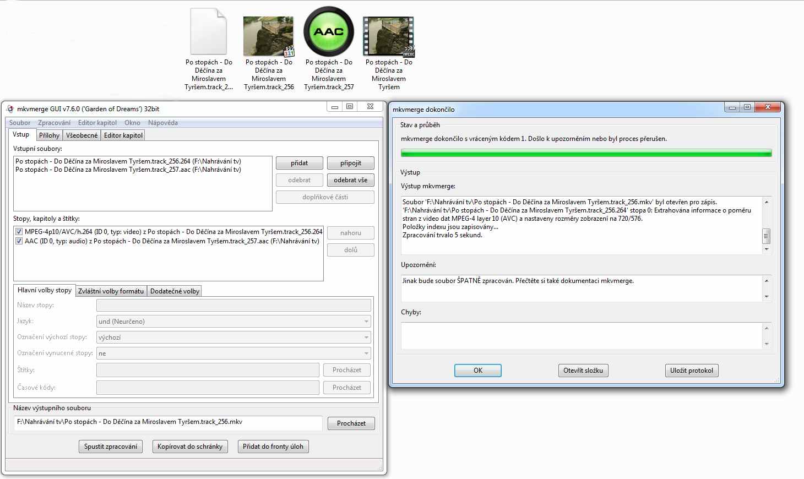This screenshot has height=479, width=804.
Task: Switch to the Všeobecné tab
Action: (82, 135)
